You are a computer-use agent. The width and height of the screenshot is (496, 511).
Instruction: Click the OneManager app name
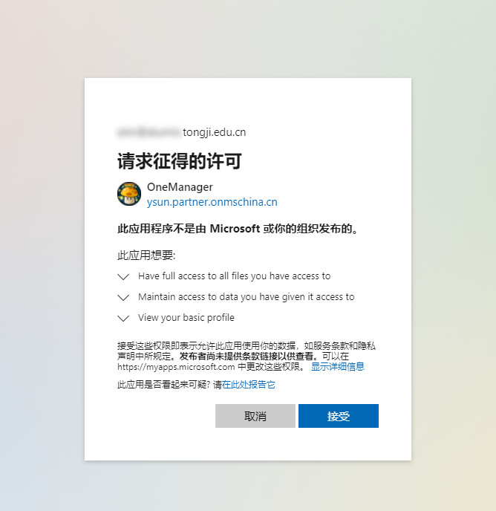pyautogui.click(x=180, y=187)
